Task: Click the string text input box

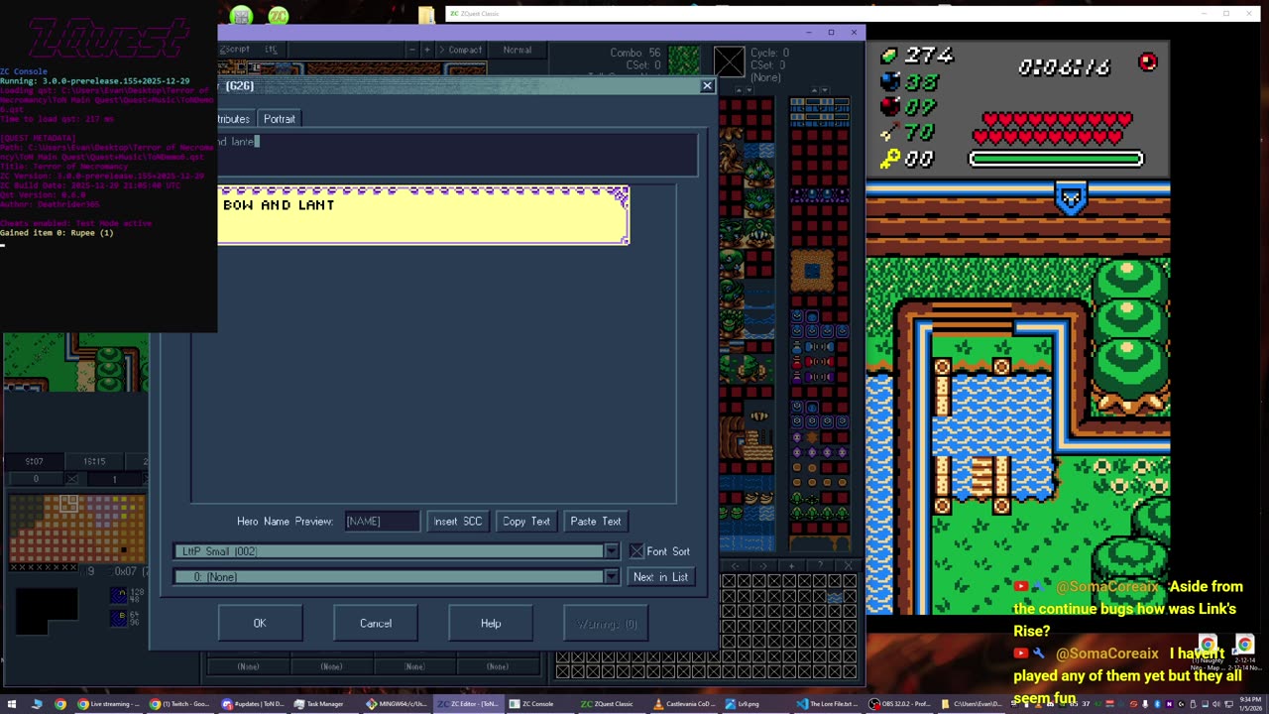Action: pyautogui.click(x=457, y=155)
